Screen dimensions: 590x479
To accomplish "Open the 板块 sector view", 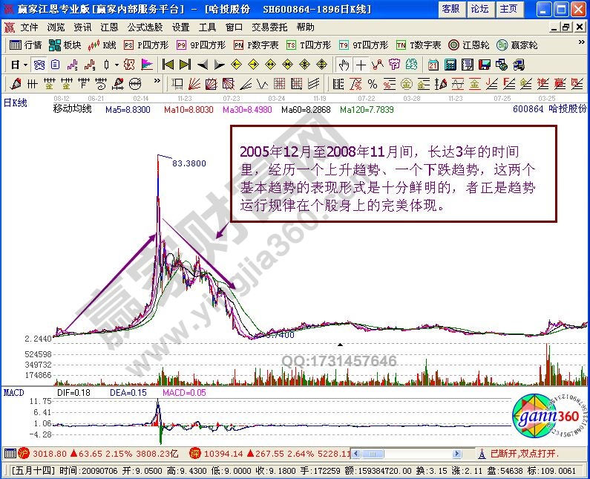I will point(65,45).
